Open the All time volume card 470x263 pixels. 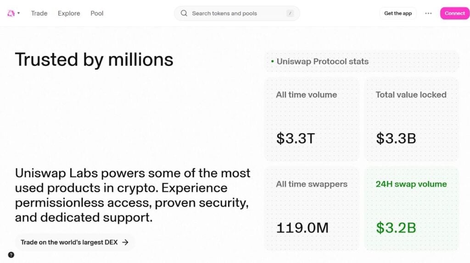coord(312,120)
